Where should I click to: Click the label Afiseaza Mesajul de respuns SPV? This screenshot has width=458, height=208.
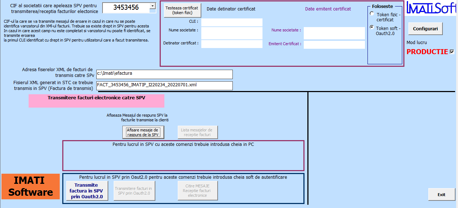137,117
